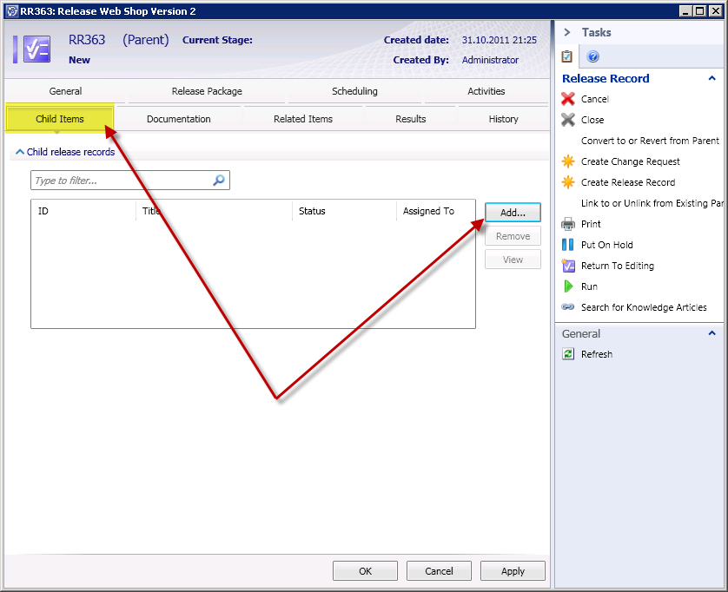The height and width of the screenshot is (592, 728).
Task: Collapse the General group in Tasks pane
Action: [x=712, y=333]
